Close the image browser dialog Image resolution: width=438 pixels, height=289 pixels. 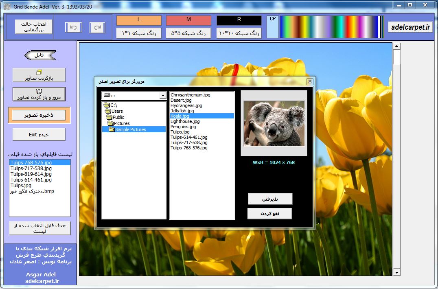click(x=309, y=81)
